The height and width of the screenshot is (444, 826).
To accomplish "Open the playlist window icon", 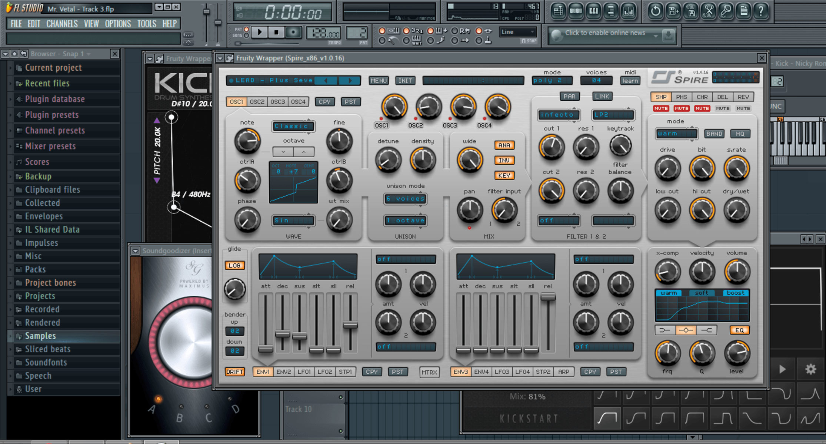I will [x=558, y=11].
